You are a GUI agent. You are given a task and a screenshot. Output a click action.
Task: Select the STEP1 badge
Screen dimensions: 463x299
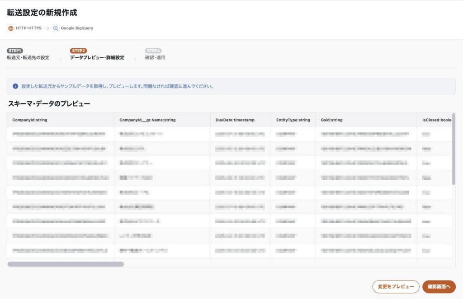[x=15, y=51]
